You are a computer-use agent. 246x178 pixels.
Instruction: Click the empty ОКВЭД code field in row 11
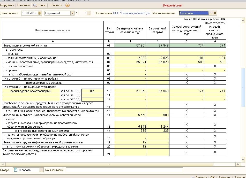(93, 95)
